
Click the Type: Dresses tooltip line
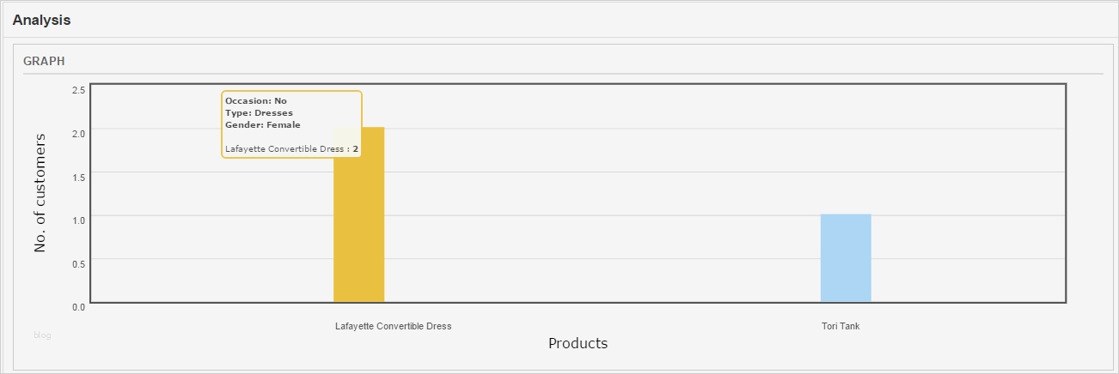(259, 113)
